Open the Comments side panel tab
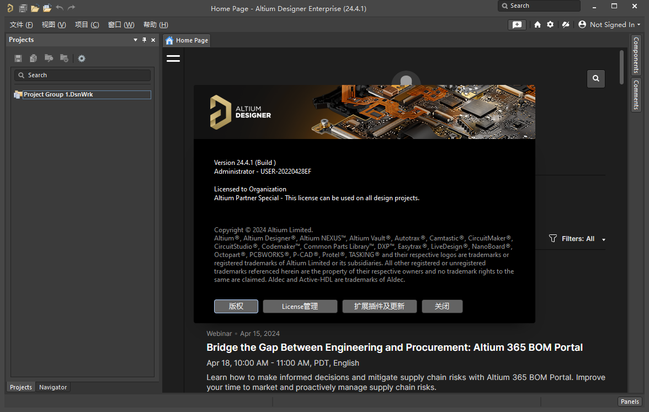Viewport: 649px width, 412px height. click(x=636, y=95)
